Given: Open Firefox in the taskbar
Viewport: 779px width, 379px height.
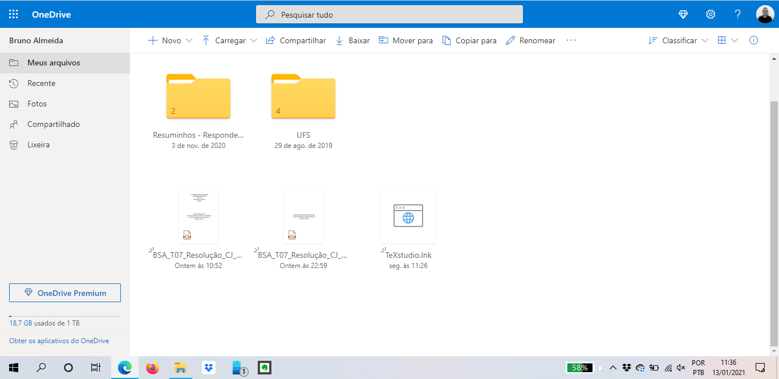Looking at the screenshot, I should (152, 368).
